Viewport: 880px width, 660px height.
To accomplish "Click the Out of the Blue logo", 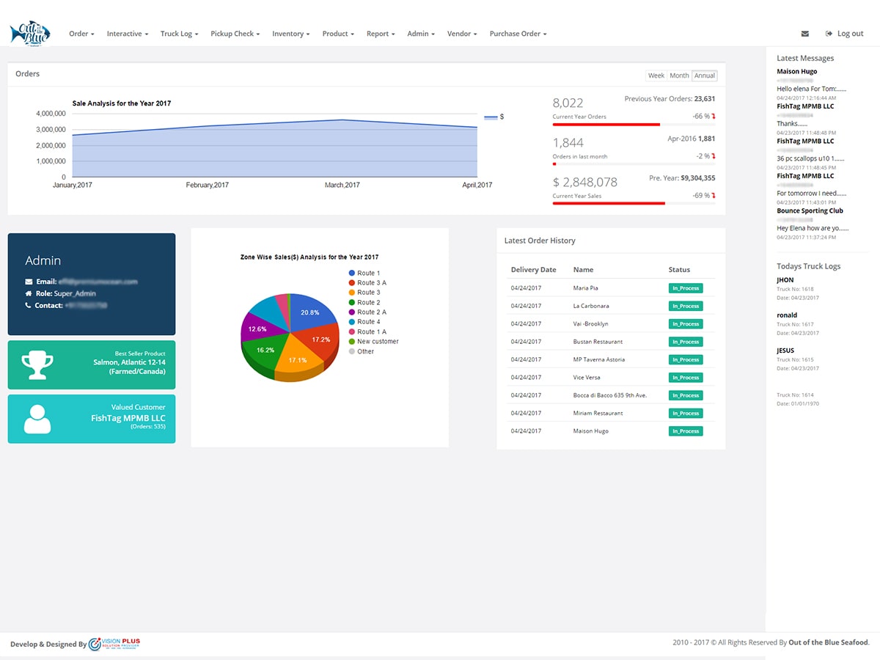I will (x=29, y=33).
